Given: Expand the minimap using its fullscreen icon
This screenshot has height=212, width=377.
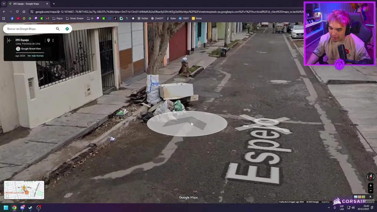Looking at the screenshot, I should pos(7,196).
